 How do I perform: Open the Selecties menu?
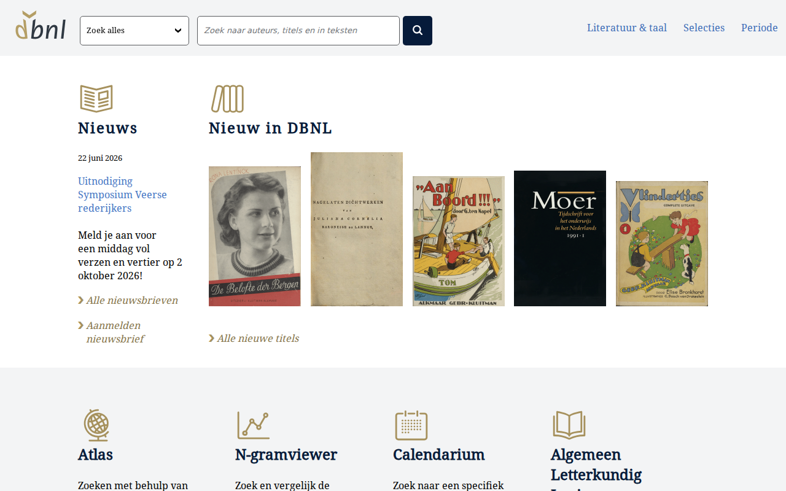click(x=704, y=28)
